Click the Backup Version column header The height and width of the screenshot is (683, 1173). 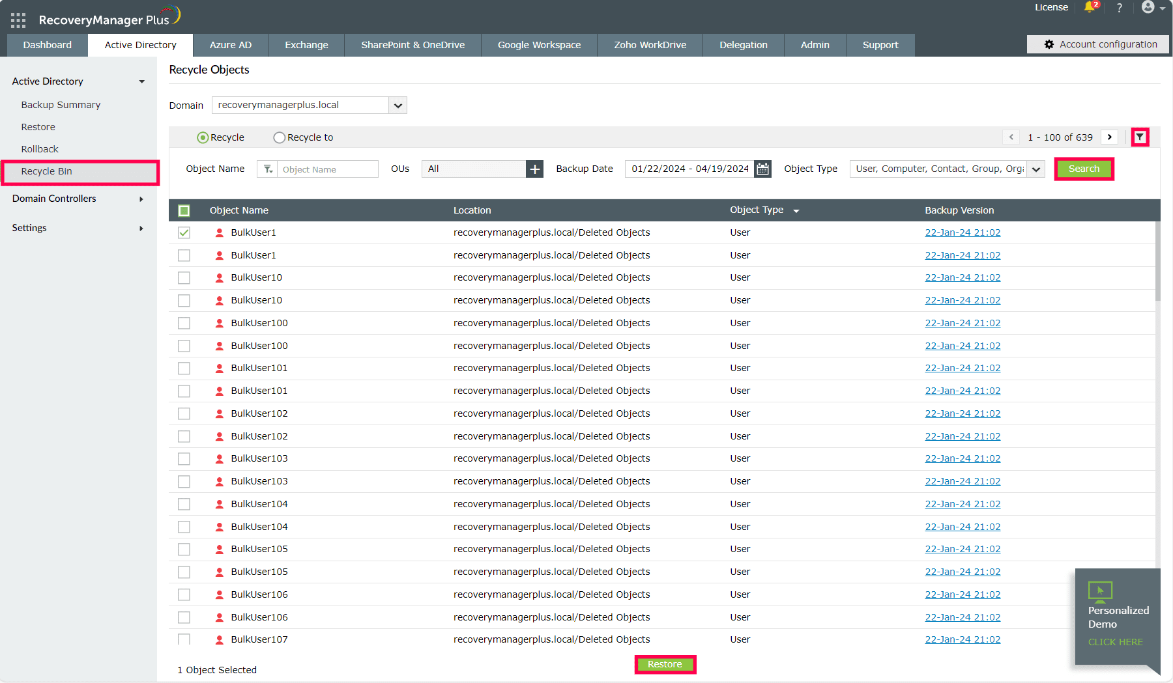coord(959,210)
